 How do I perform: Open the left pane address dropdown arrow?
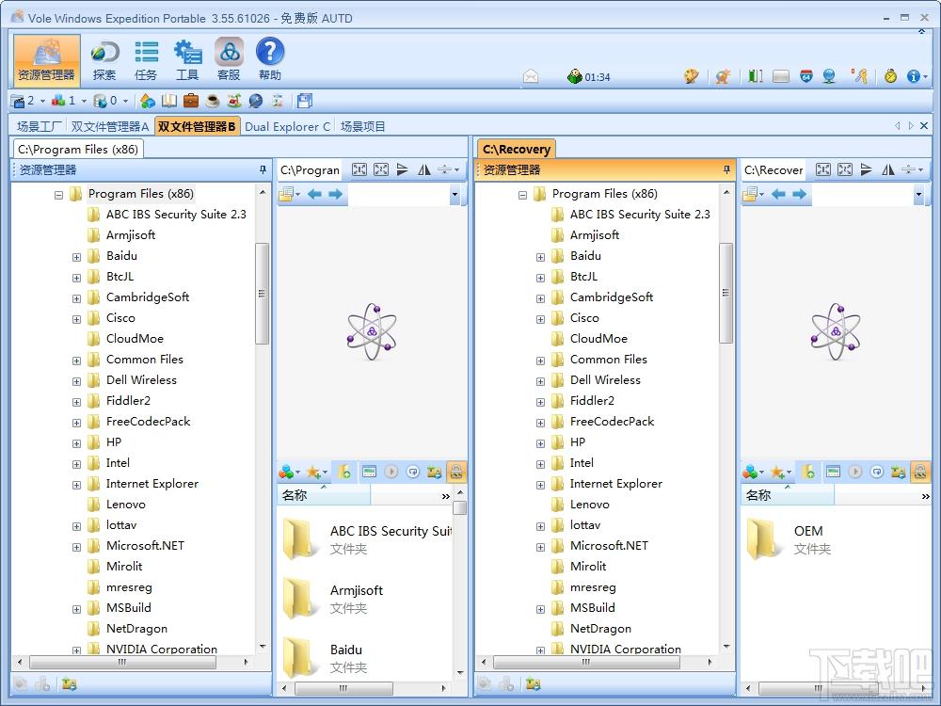455,194
